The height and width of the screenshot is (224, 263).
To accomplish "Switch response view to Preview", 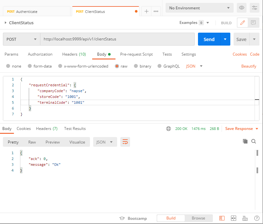I will (53, 142).
